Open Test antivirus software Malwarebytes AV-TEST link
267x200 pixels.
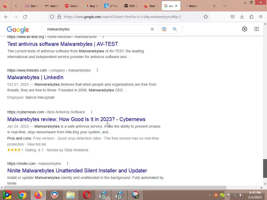pos(63,44)
